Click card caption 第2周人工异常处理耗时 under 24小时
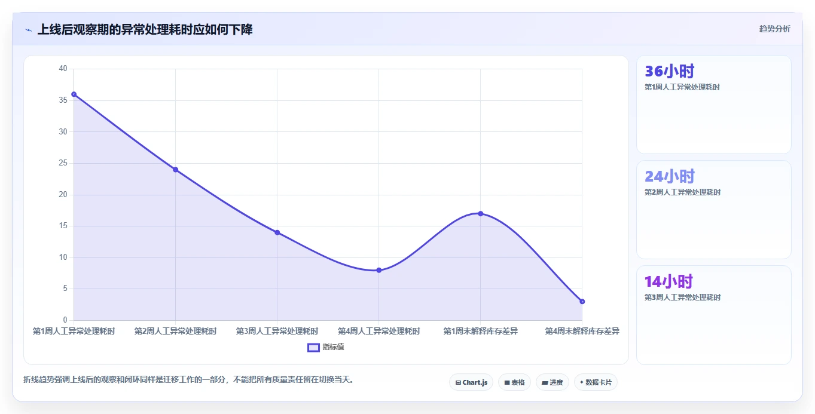815x414 pixels. tap(682, 192)
